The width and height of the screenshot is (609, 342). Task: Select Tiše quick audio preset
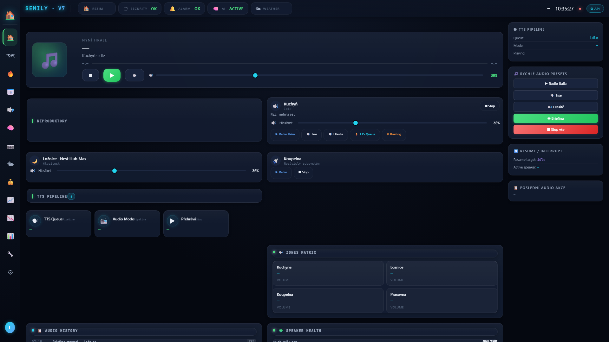click(555, 95)
